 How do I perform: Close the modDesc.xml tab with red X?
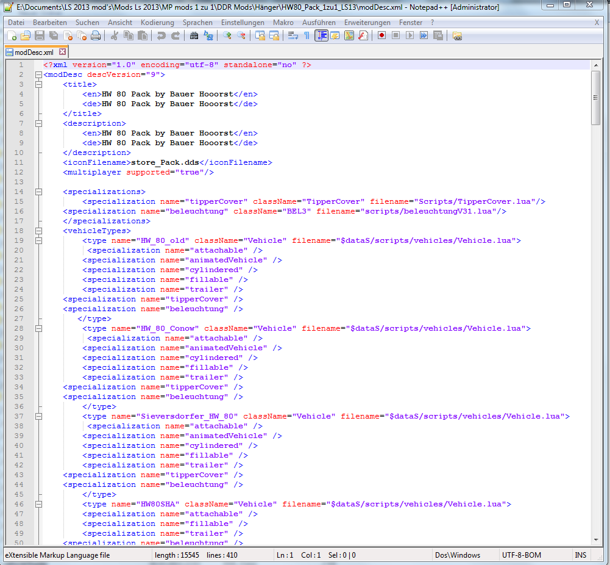pos(63,51)
